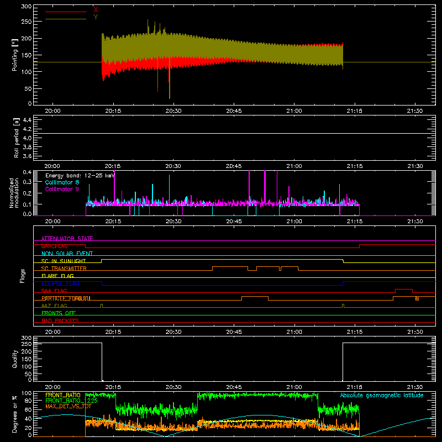This screenshot has width=442, height=442.
Task: Click the 0.4 tick on modulation axis
Action: point(27,172)
